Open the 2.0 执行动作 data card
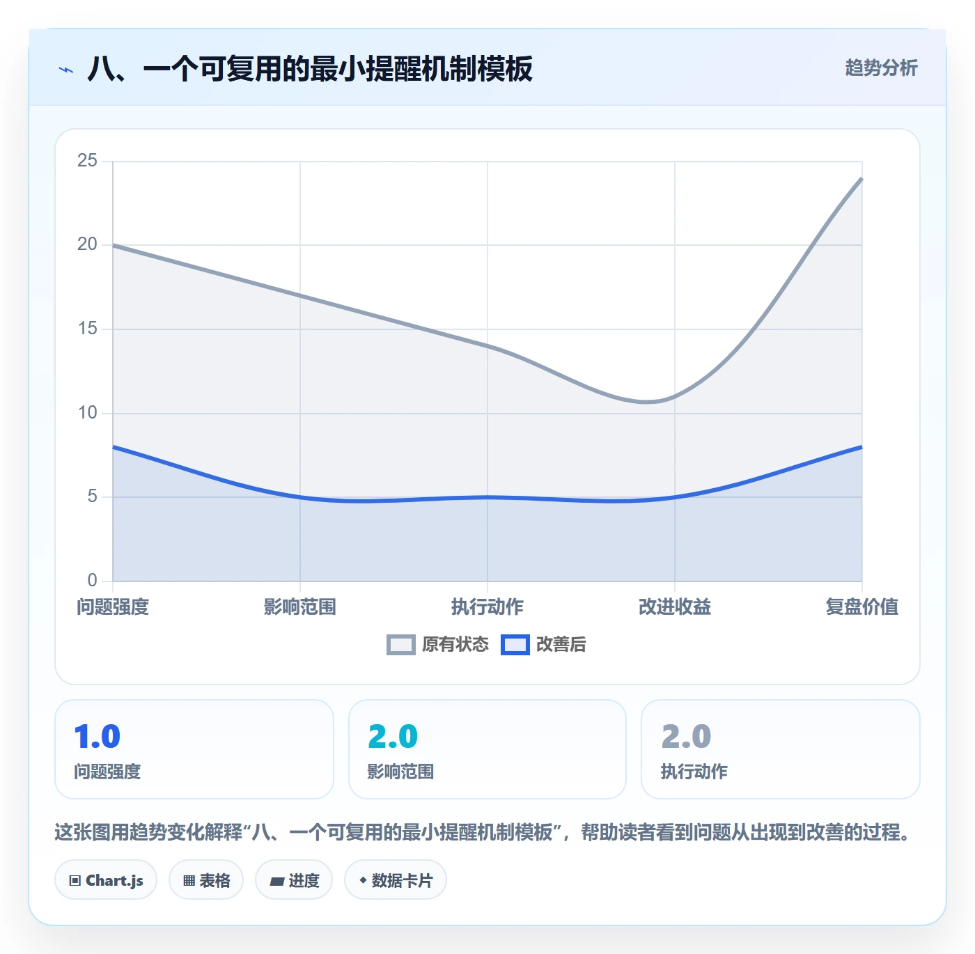 pyautogui.click(x=781, y=749)
